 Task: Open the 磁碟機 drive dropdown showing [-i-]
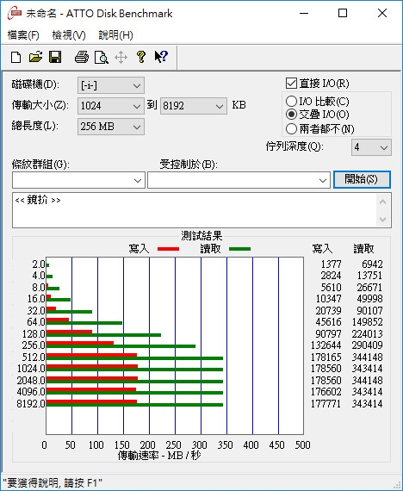click(x=111, y=85)
